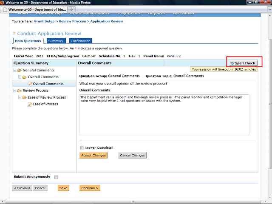Click the Question Summary header
Screen dimensions: 272x204
(31, 63)
